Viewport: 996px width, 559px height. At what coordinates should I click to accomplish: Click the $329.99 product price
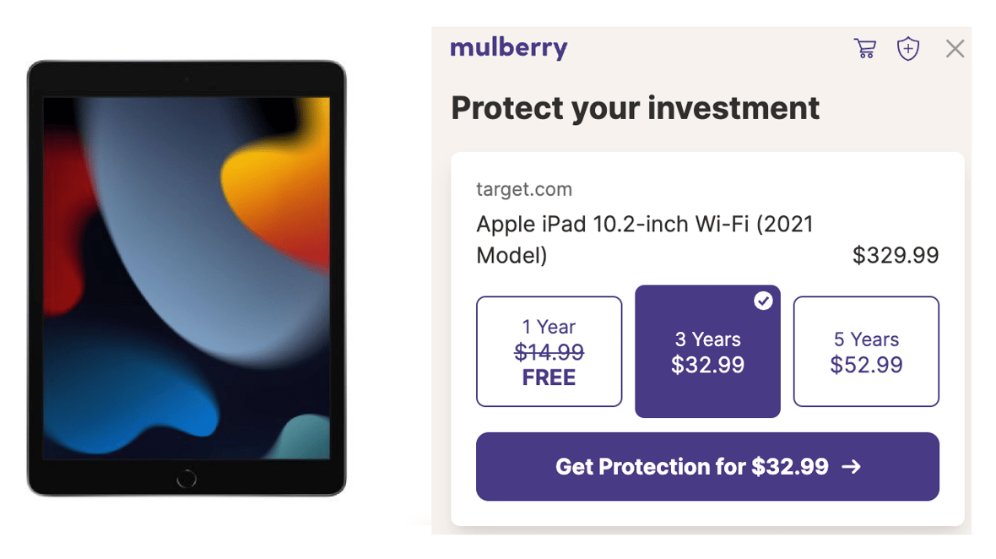896,254
